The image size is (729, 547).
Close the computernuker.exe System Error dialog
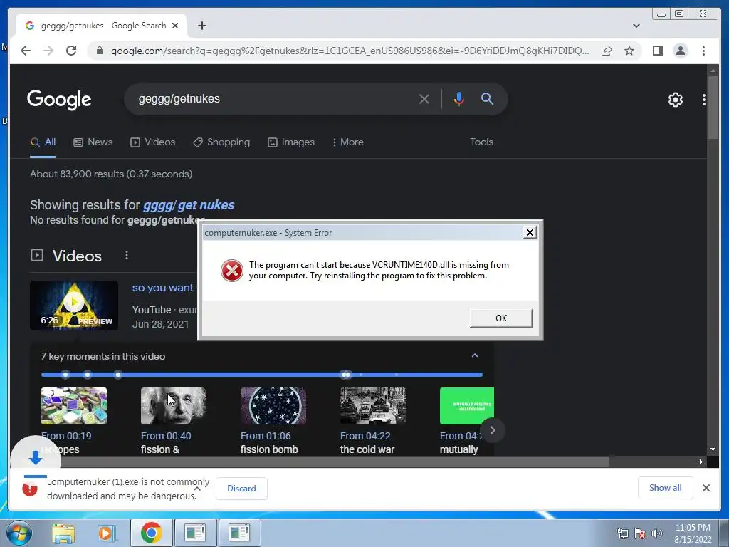click(x=530, y=232)
